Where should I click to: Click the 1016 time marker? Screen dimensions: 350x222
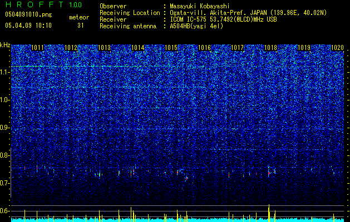pos(205,48)
